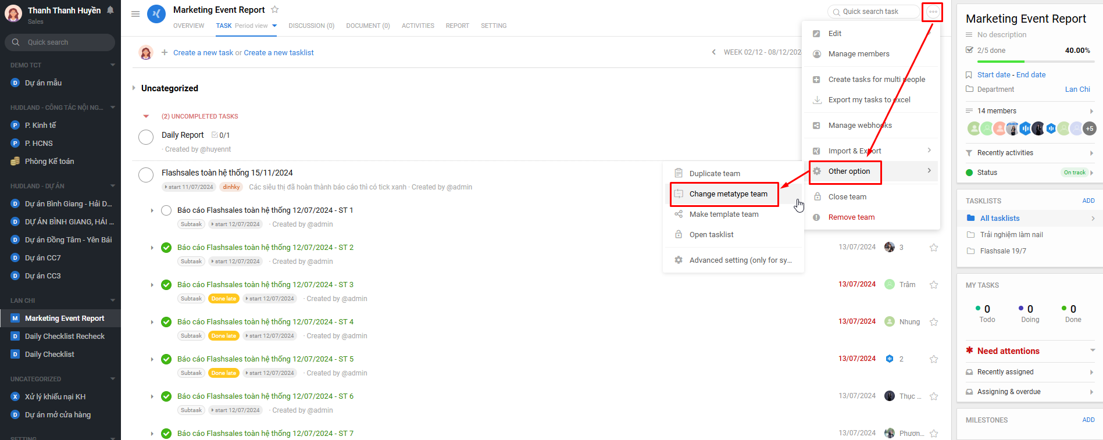Click Trâm assignee avatar on ST 3

click(x=890, y=284)
